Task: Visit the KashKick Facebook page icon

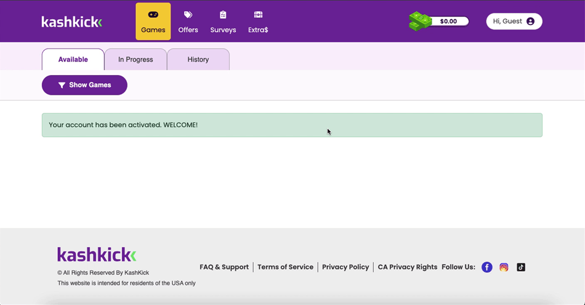Action: point(487,267)
